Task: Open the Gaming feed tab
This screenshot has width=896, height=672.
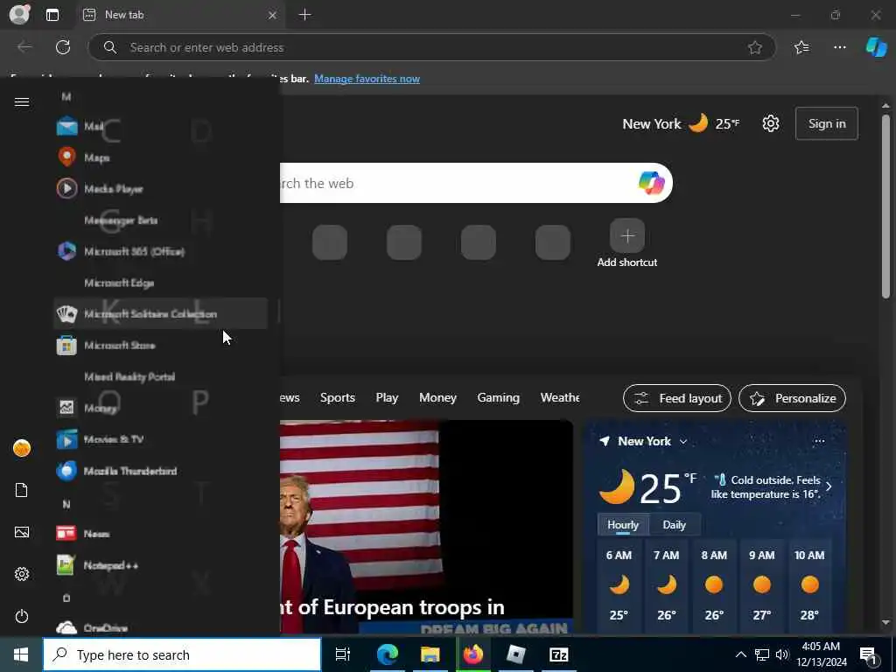Action: tap(498, 398)
